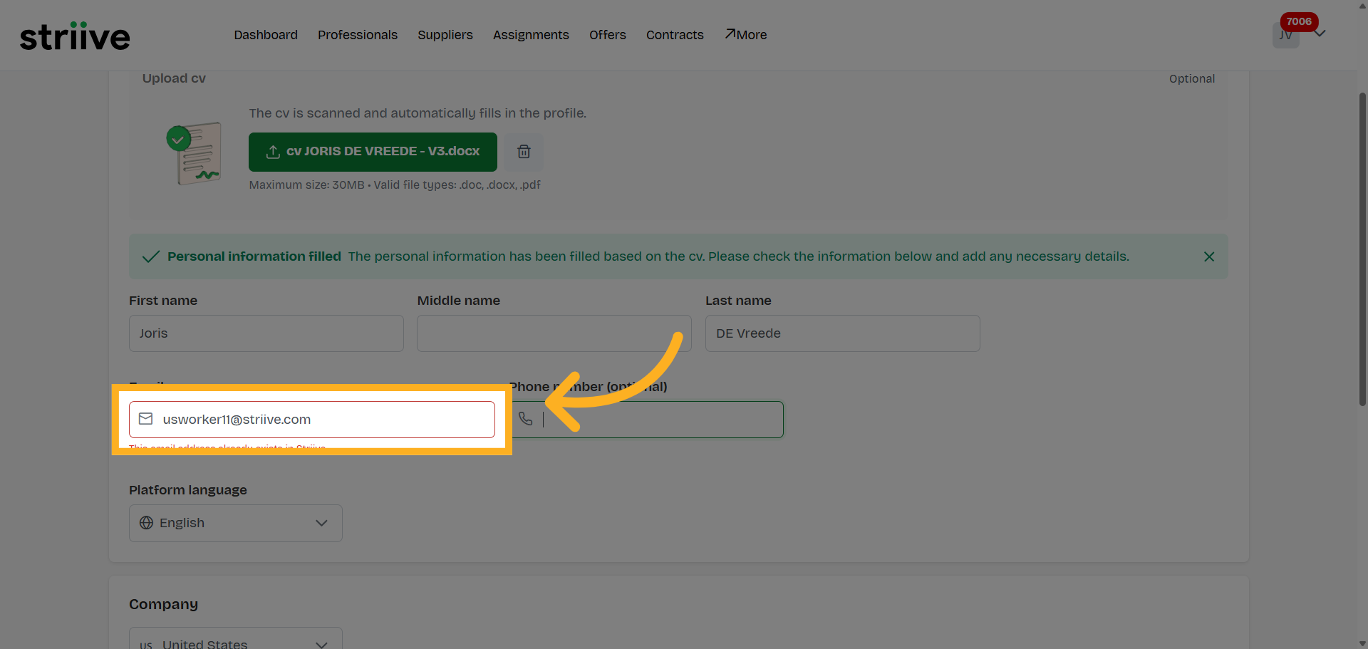Viewport: 1368px width, 649px height.
Task: Click the envelope icon in the email field
Action: [x=145, y=419]
